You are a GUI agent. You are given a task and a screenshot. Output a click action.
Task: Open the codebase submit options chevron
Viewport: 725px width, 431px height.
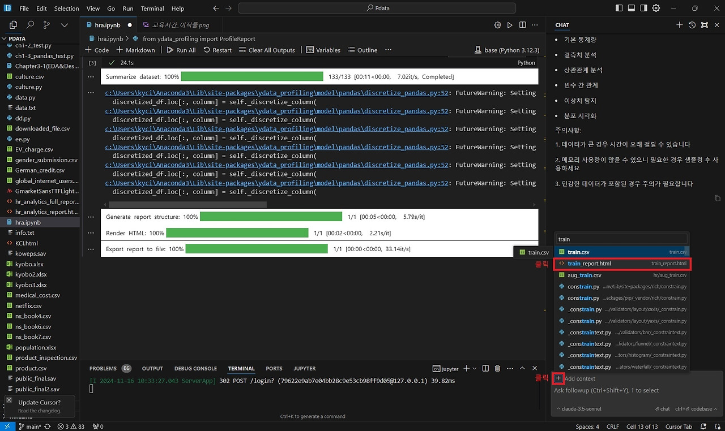[x=715, y=409]
